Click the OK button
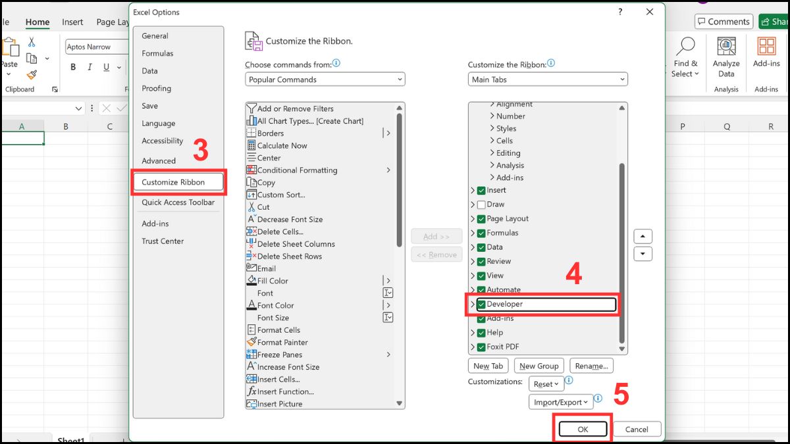The image size is (790, 444). click(x=582, y=428)
